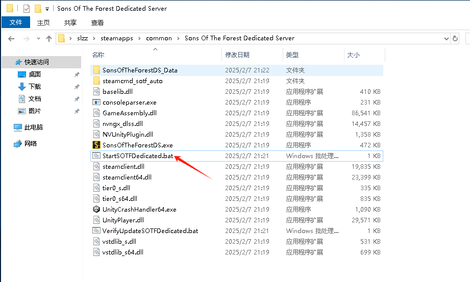Switch to the 主页 ribbon tab

[43, 23]
